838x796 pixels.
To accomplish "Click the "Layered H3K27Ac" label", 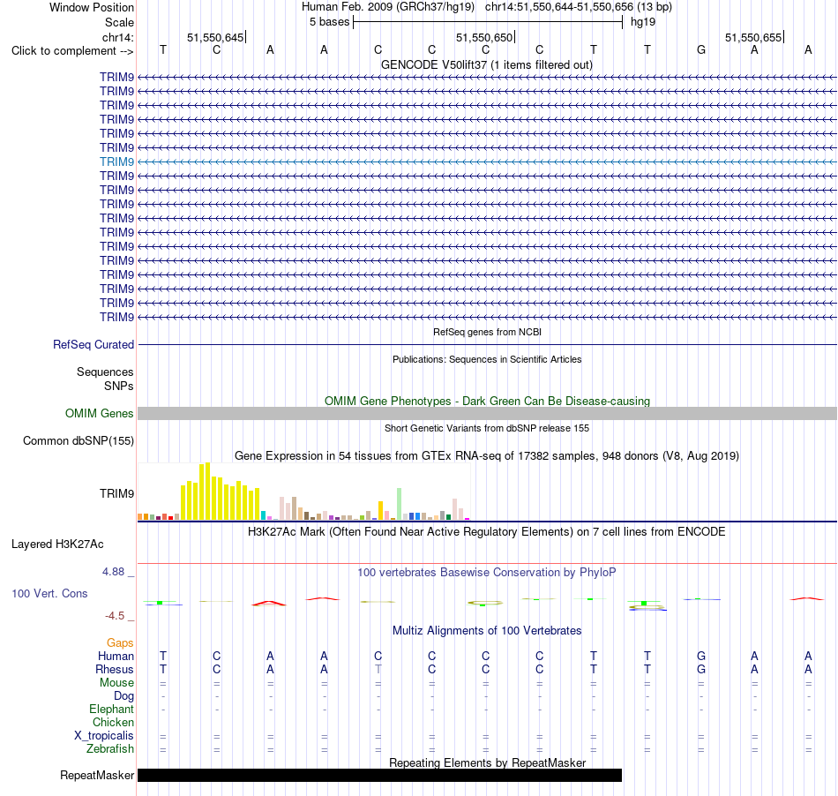I will click(x=57, y=544).
